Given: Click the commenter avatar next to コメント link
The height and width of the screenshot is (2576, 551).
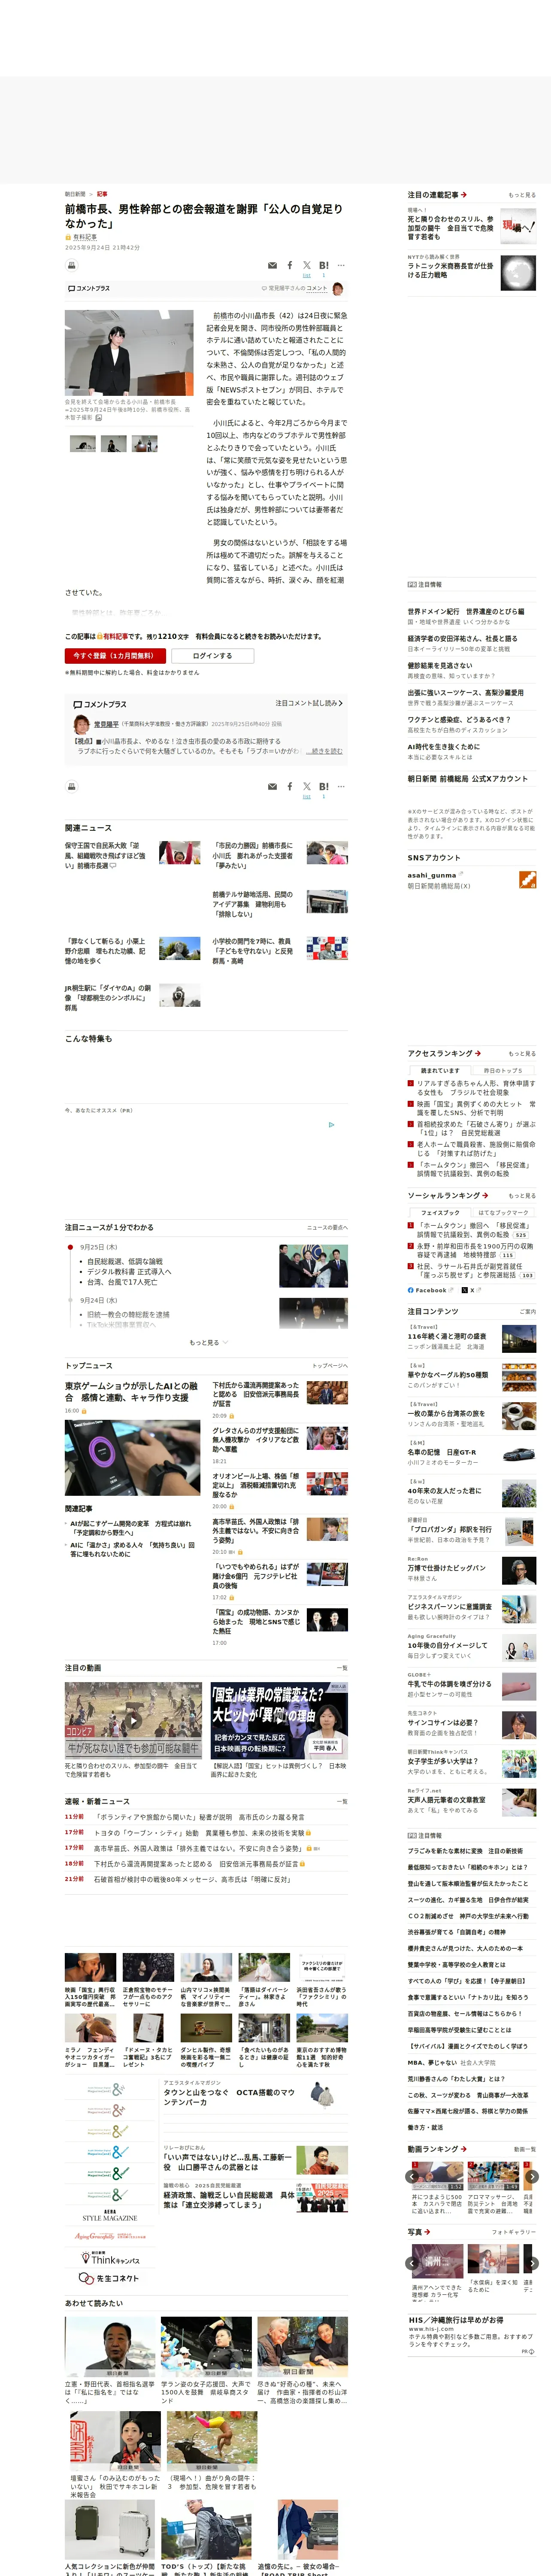Looking at the screenshot, I should (338, 289).
